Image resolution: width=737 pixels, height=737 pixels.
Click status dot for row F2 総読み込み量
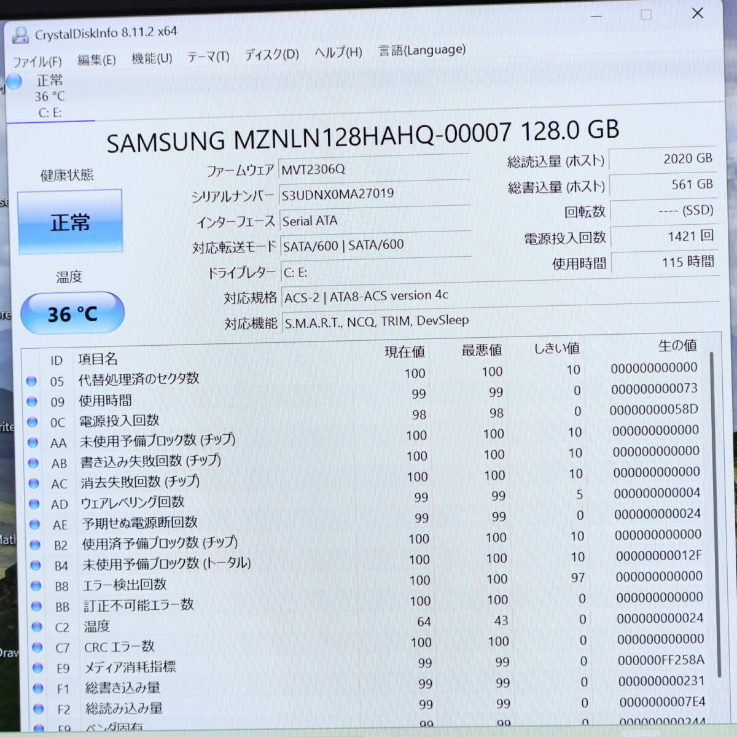click(39, 709)
